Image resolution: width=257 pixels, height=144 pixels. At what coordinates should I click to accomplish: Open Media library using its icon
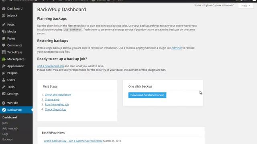click(x=4, y=32)
